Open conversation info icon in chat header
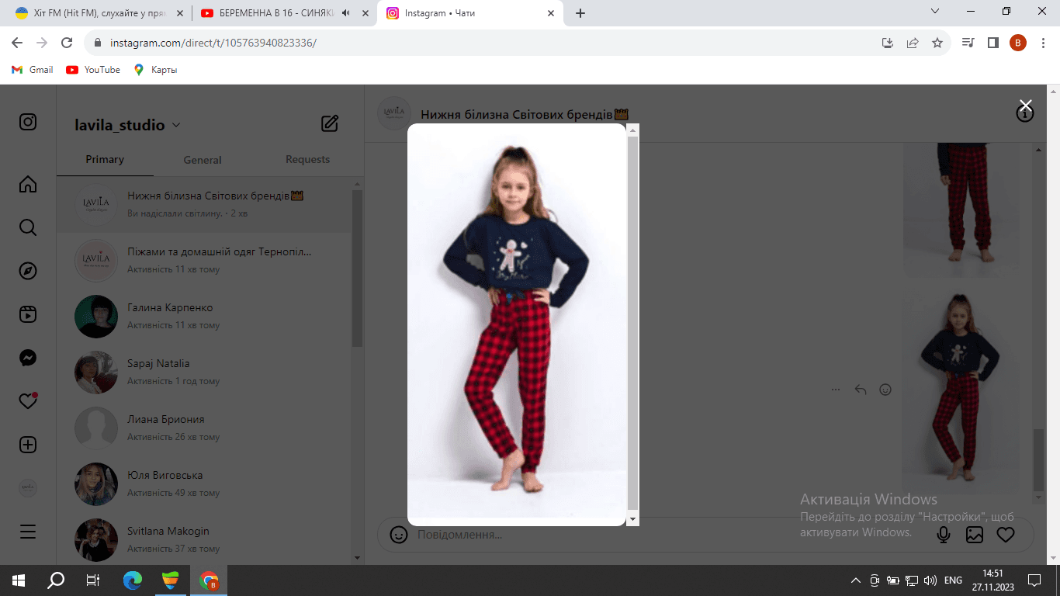Image resolution: width=1060 pixels, height=596 pixels. (1024, 114)
